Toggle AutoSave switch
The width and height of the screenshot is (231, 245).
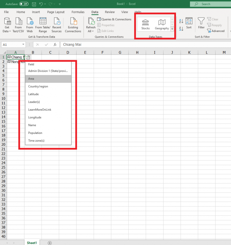(x=24, y=4)
